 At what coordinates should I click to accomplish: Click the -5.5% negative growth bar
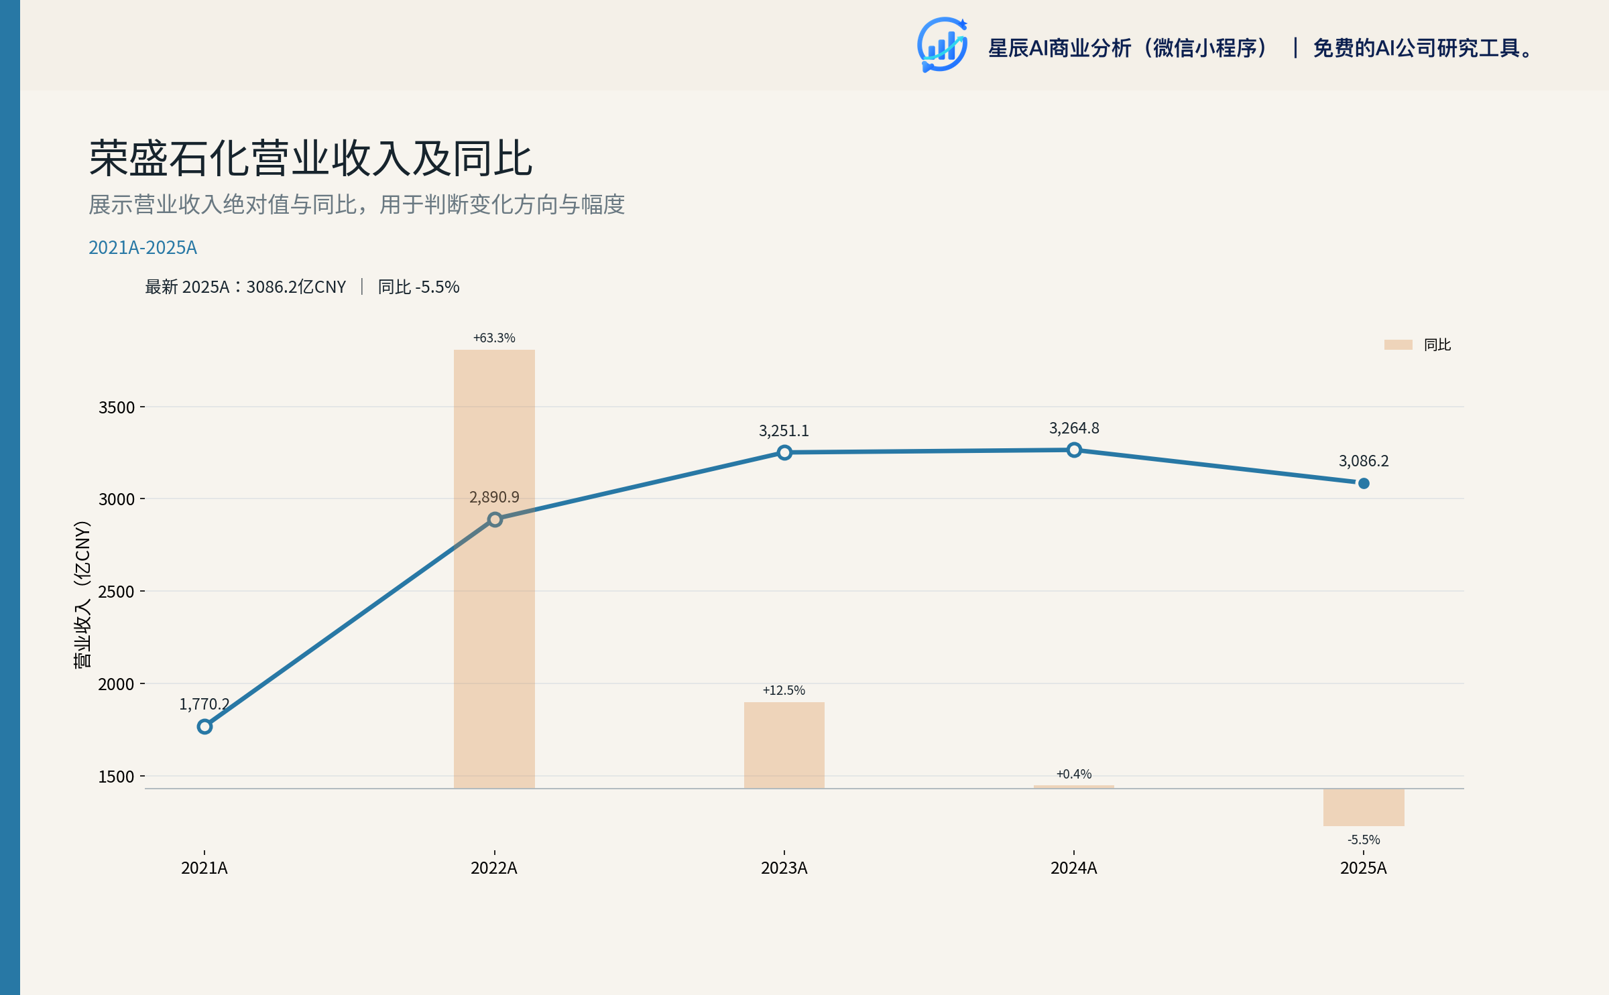(1364, 807)
